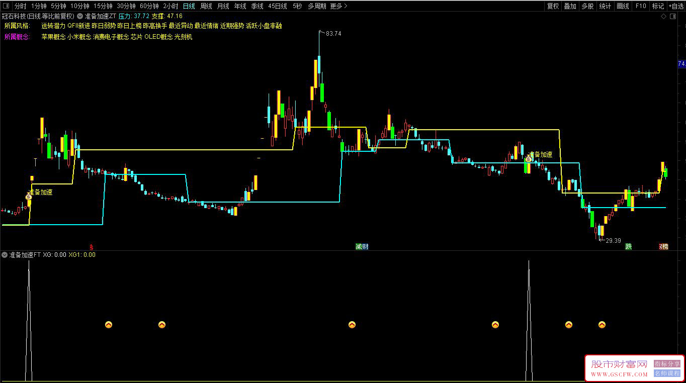Click the second orange up-arrow marker from left
The image size is (686, 383).
(x=162, y=325)
